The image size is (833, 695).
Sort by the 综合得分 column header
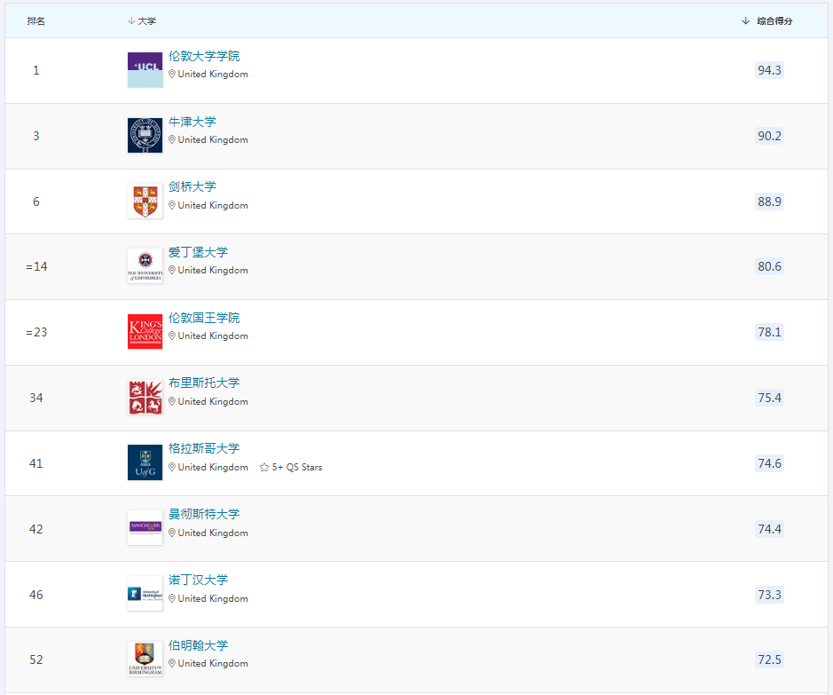pyautogui.click(x=774, y=21)
